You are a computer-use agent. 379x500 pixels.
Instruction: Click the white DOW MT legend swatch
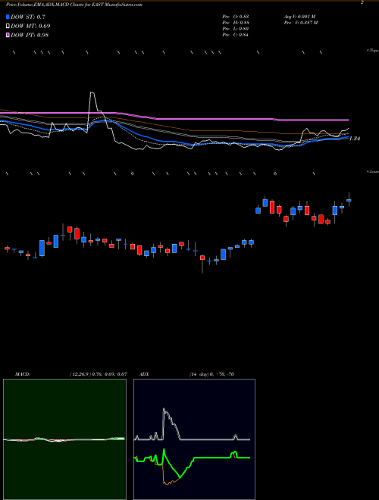(x=8, y=26)
